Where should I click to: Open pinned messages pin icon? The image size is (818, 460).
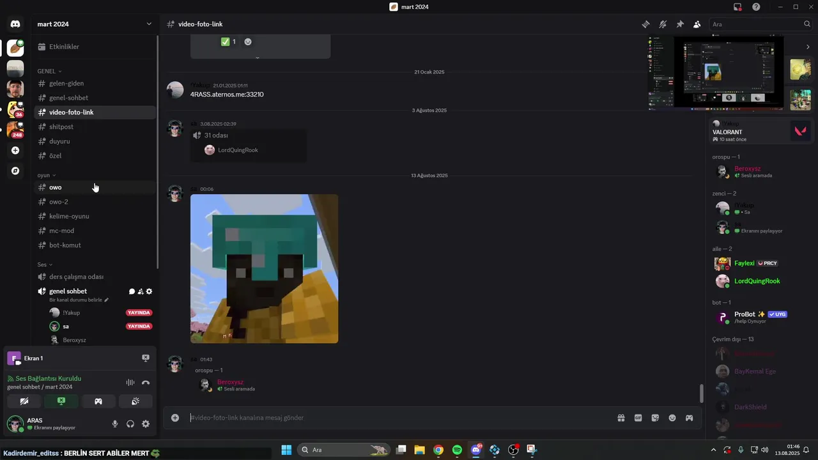680,24
